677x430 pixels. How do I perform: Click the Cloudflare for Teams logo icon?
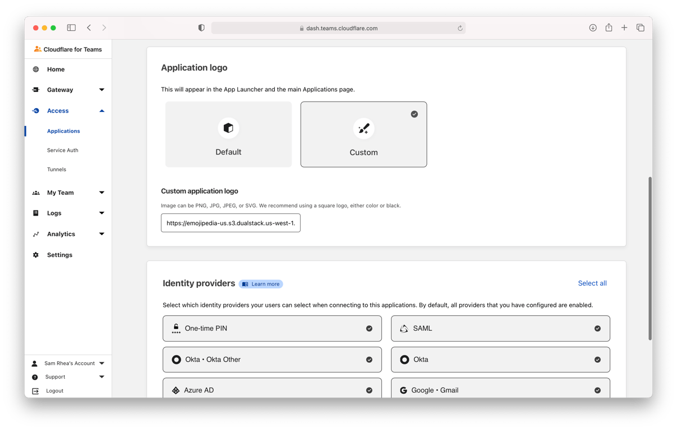coord(38,49)
